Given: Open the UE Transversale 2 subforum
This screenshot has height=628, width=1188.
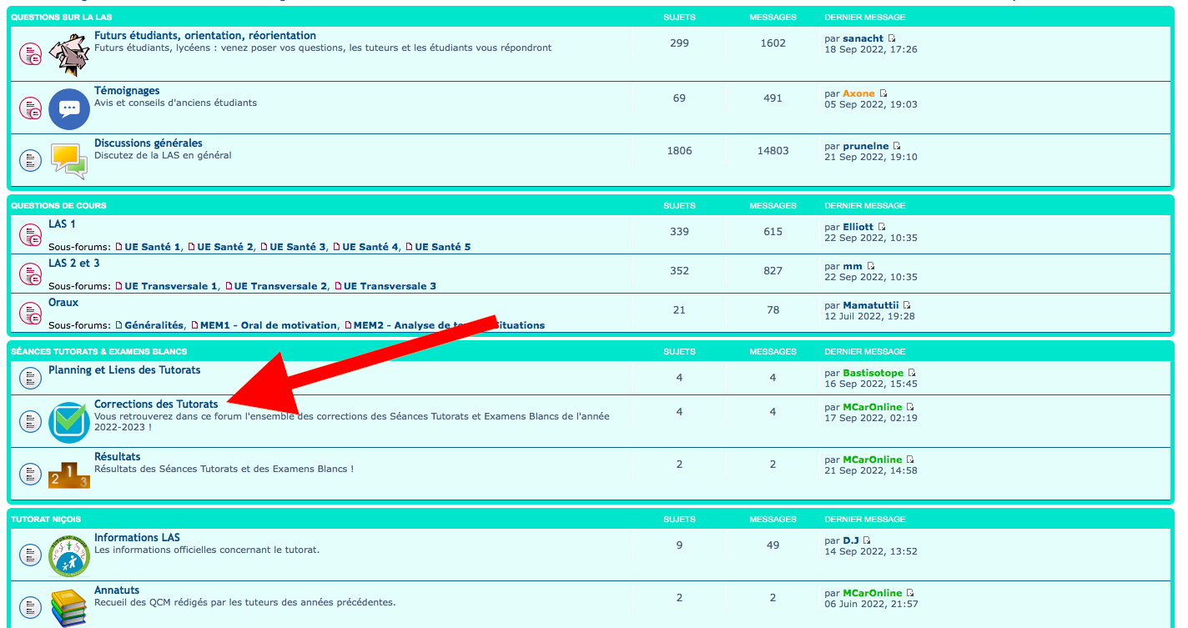Looking at the screenshot, I should click(280, 286).
